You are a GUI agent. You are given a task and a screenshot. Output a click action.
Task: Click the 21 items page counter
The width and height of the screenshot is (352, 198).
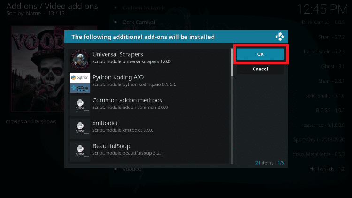click(269, 163)
